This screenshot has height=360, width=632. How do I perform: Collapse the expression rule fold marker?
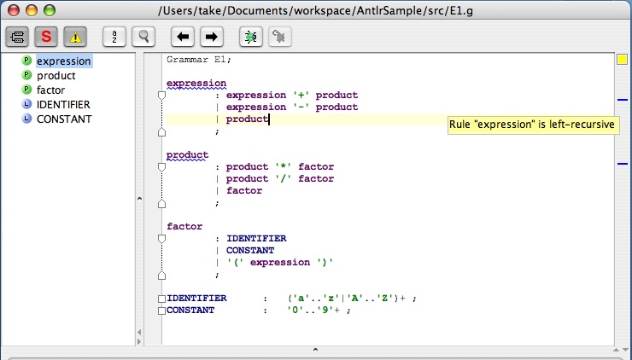pyautogui.click(x=161, y=96)
